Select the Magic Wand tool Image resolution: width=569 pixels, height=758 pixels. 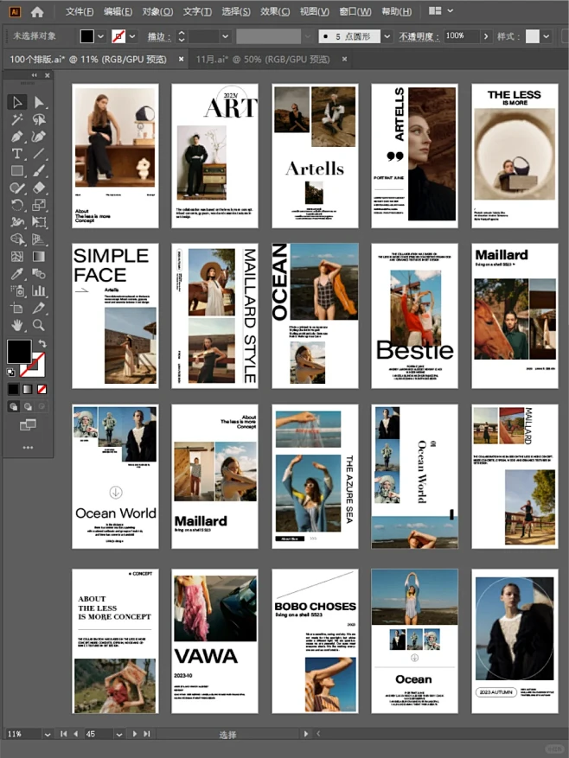coord(17,119)
